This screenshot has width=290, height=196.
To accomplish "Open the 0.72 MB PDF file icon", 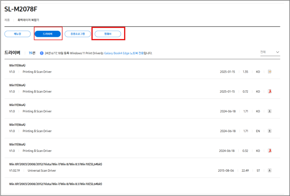I will point(270,91).
